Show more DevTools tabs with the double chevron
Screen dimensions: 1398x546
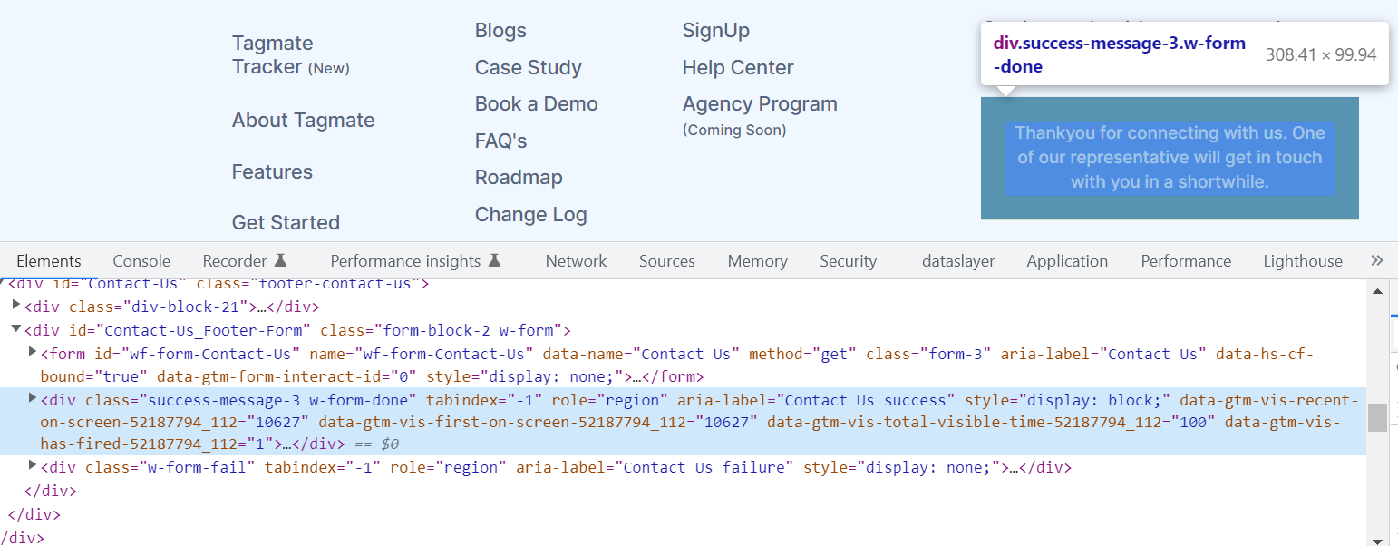click(x=1377, y=261)
